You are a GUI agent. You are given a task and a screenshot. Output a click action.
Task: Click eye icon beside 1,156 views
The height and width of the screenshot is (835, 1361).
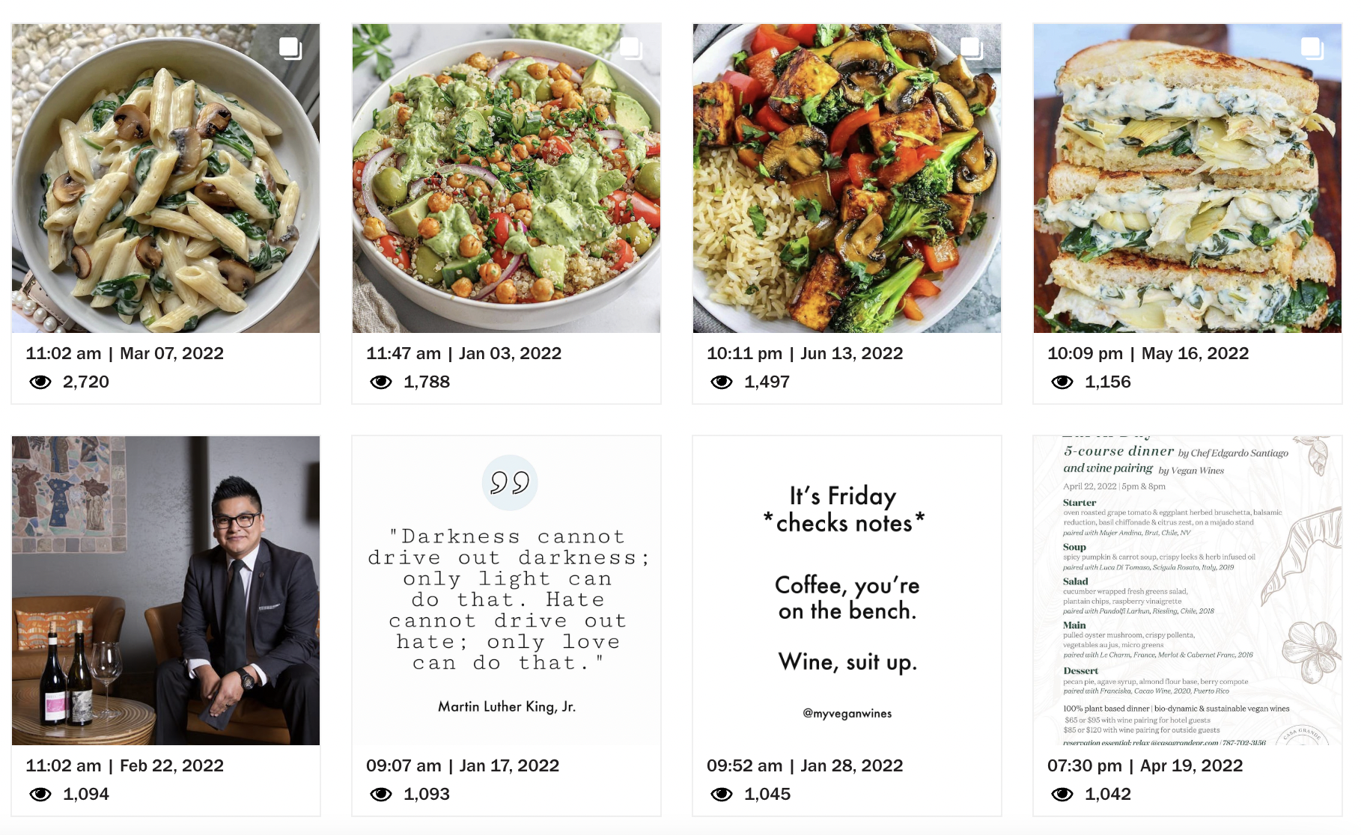click(x=1062, y=382)
